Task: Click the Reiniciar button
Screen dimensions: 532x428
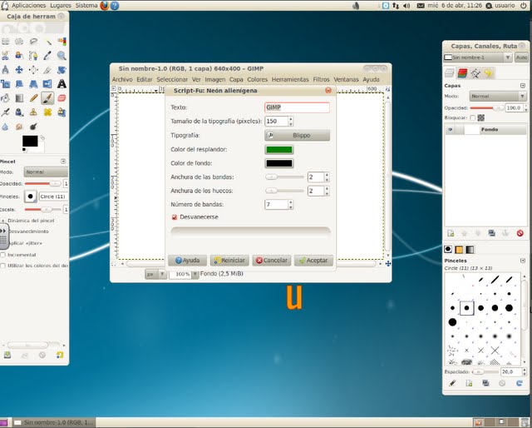Action: click(x=229, y=261)
